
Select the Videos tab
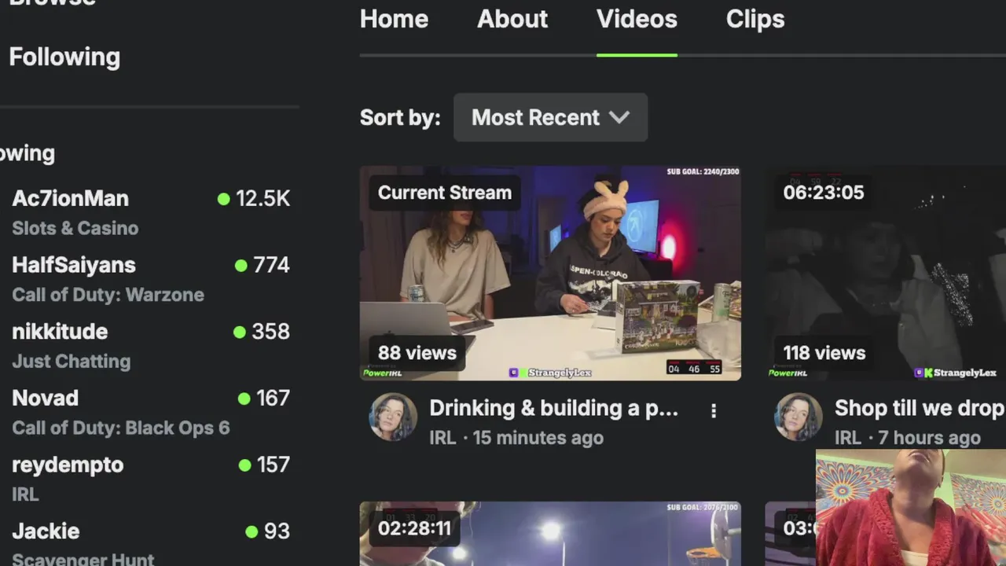point(637,19)
